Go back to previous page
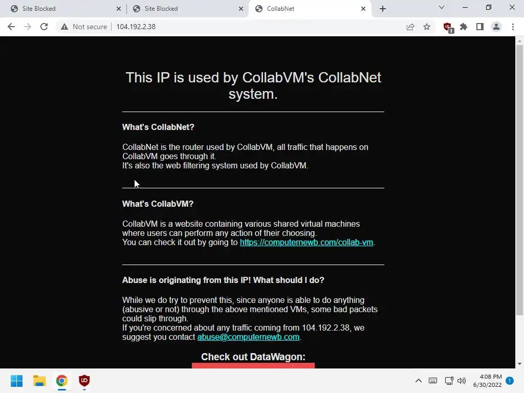The image size is (524, 393). (11, 27)
